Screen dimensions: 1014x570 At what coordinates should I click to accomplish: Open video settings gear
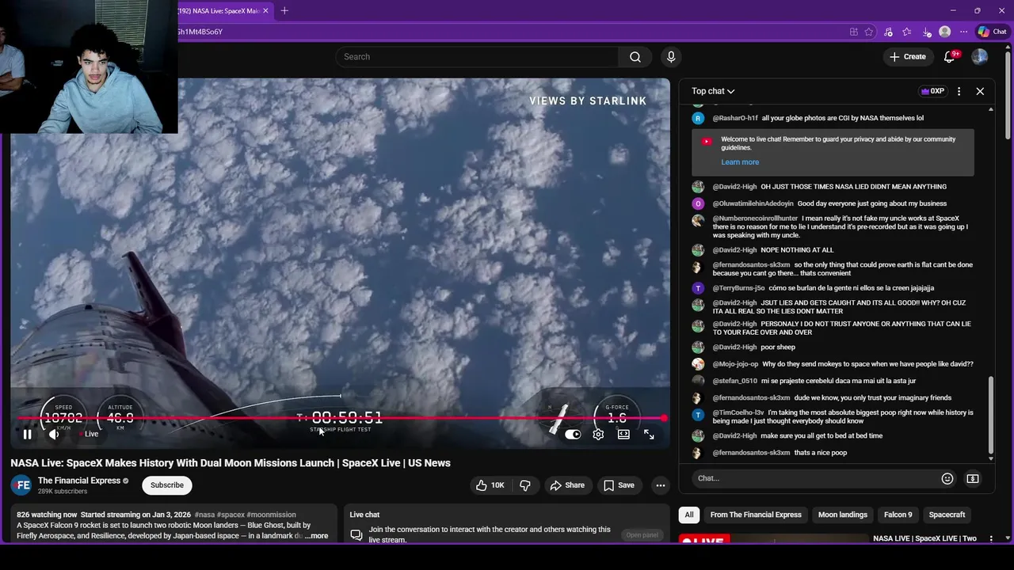598,434
